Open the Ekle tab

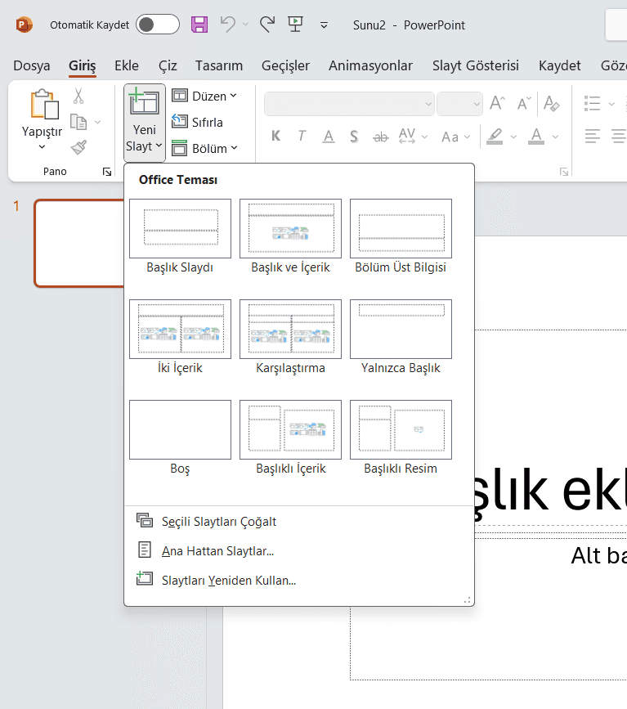[x=127, y=65]
